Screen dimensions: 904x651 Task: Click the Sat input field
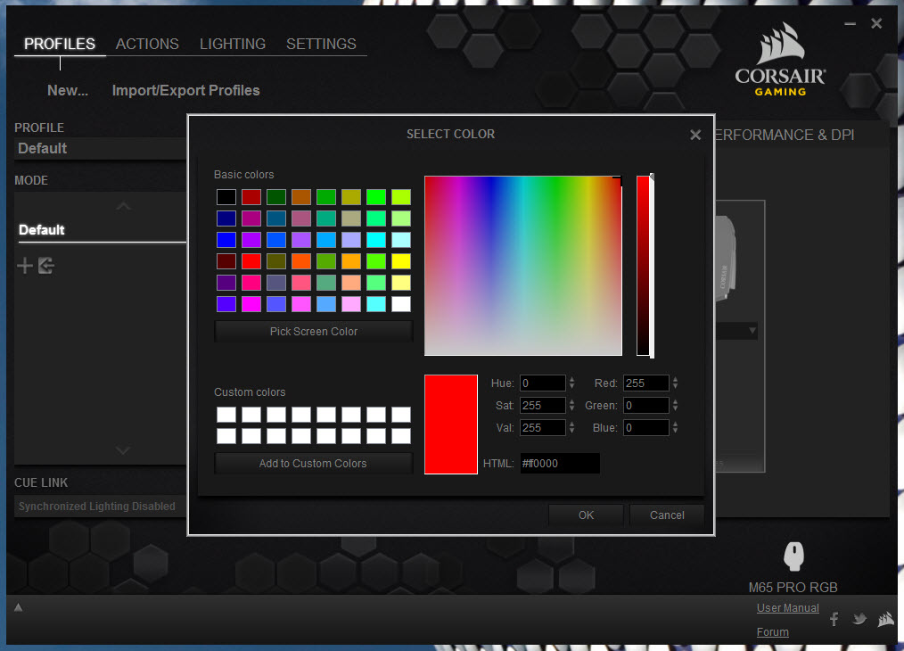(543, 406)
